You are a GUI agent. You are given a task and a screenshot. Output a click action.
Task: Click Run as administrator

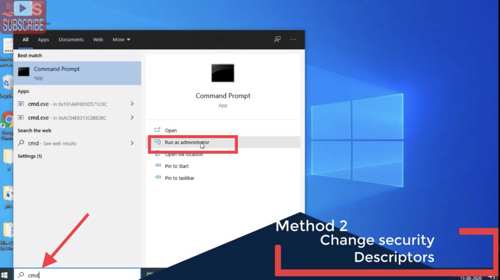[x=187, y=142]
